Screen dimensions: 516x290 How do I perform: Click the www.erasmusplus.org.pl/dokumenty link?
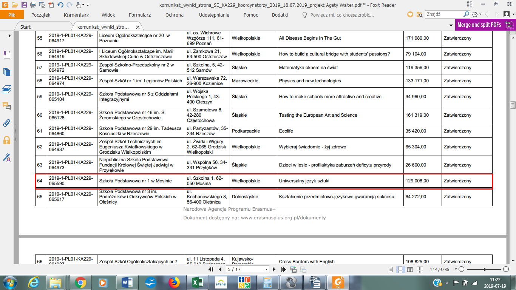[283, 218]
